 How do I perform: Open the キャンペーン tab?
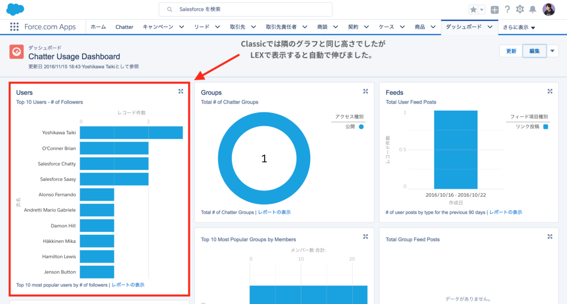158,27
